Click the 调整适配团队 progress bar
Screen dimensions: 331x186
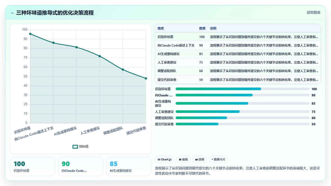(x=242, y=118)
